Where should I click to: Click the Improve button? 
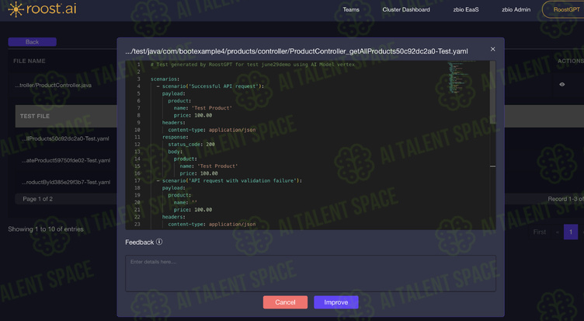point(336,302)
